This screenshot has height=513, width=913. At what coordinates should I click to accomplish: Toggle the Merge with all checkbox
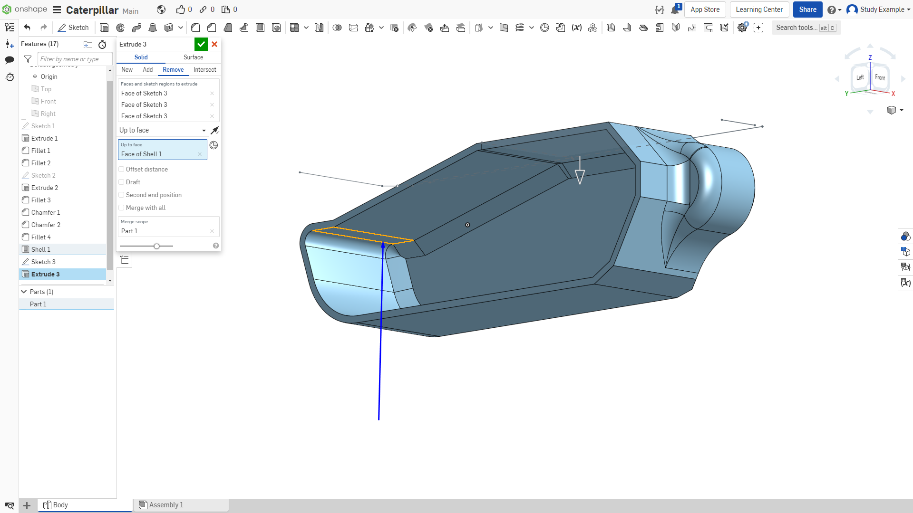point(121,208)
